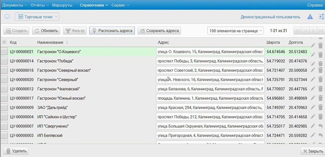Tick row selector for ЦУ-00000018
325x157 pixels.
[4, 70]
